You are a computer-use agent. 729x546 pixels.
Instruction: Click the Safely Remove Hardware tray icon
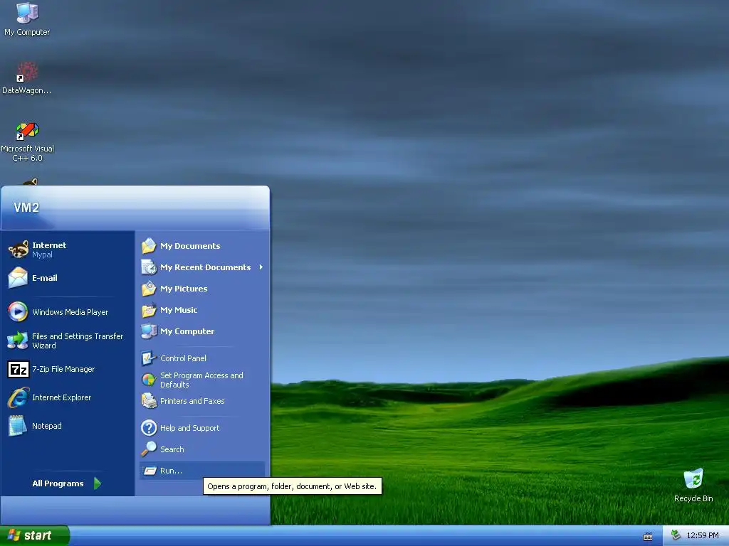click(x=676, y=535)
